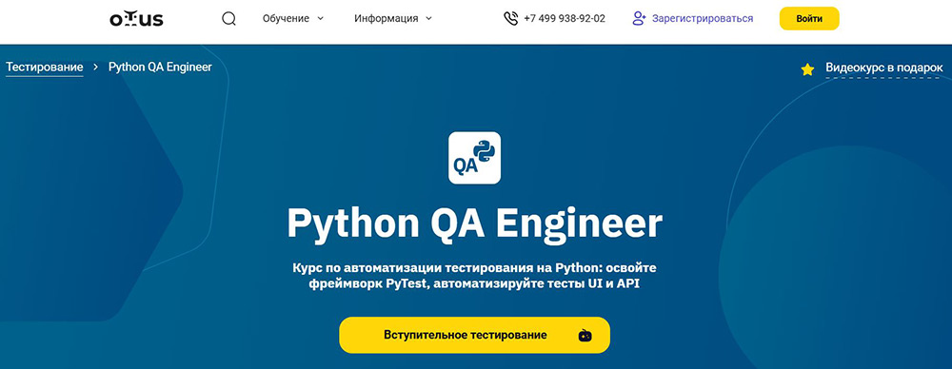Viewport: 952px width, 369px height.
Task: Click the breadcrumb separator arrow
Action: click(x=96, y=68)
